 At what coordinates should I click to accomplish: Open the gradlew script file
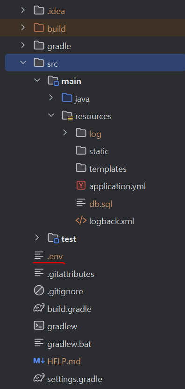tap(62, 327)
